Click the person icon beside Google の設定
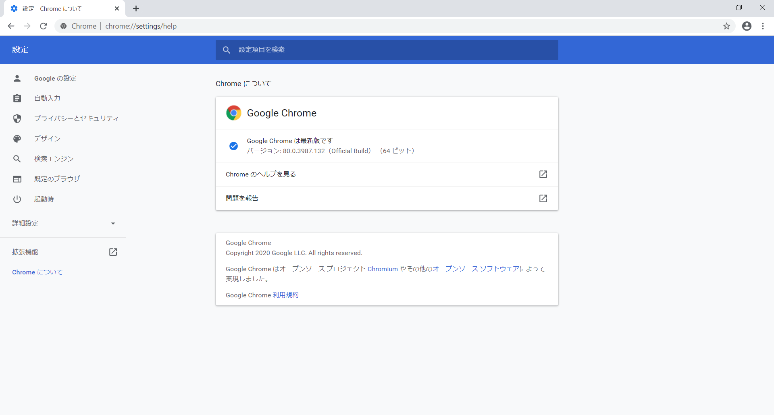 pyautogui.click(x=17, y=78)
